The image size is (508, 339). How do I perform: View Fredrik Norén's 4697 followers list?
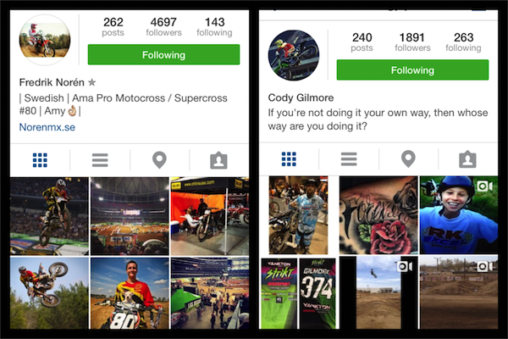[163, 26]
